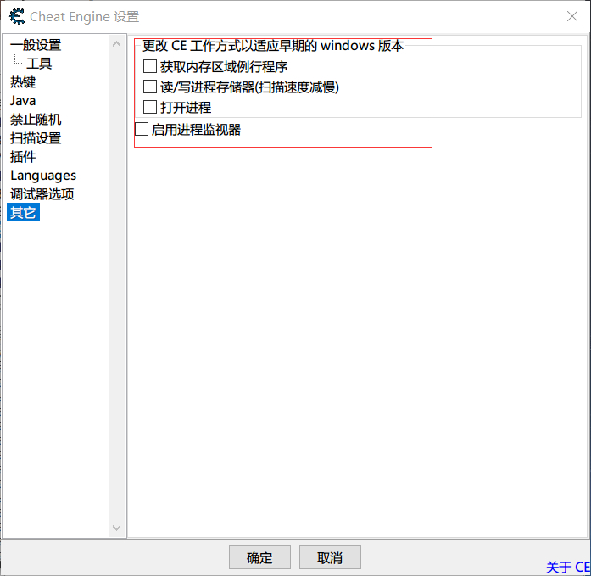
Task: Open the 关于 CE link
Action: click(x=568, y=567)
